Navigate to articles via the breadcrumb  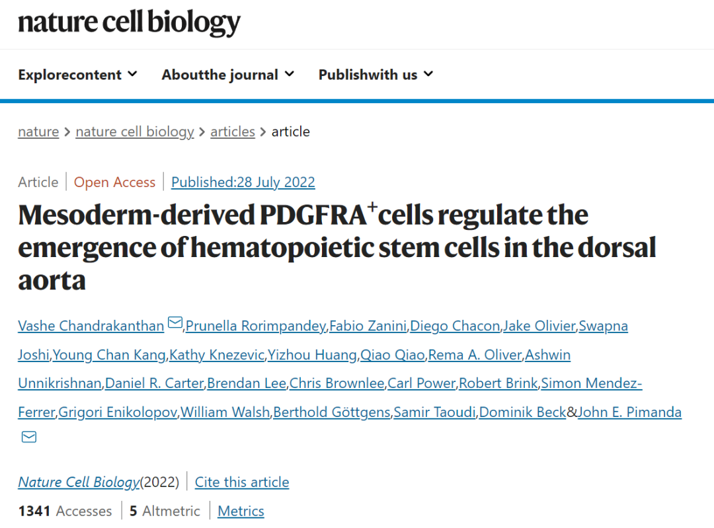[233, 132]
